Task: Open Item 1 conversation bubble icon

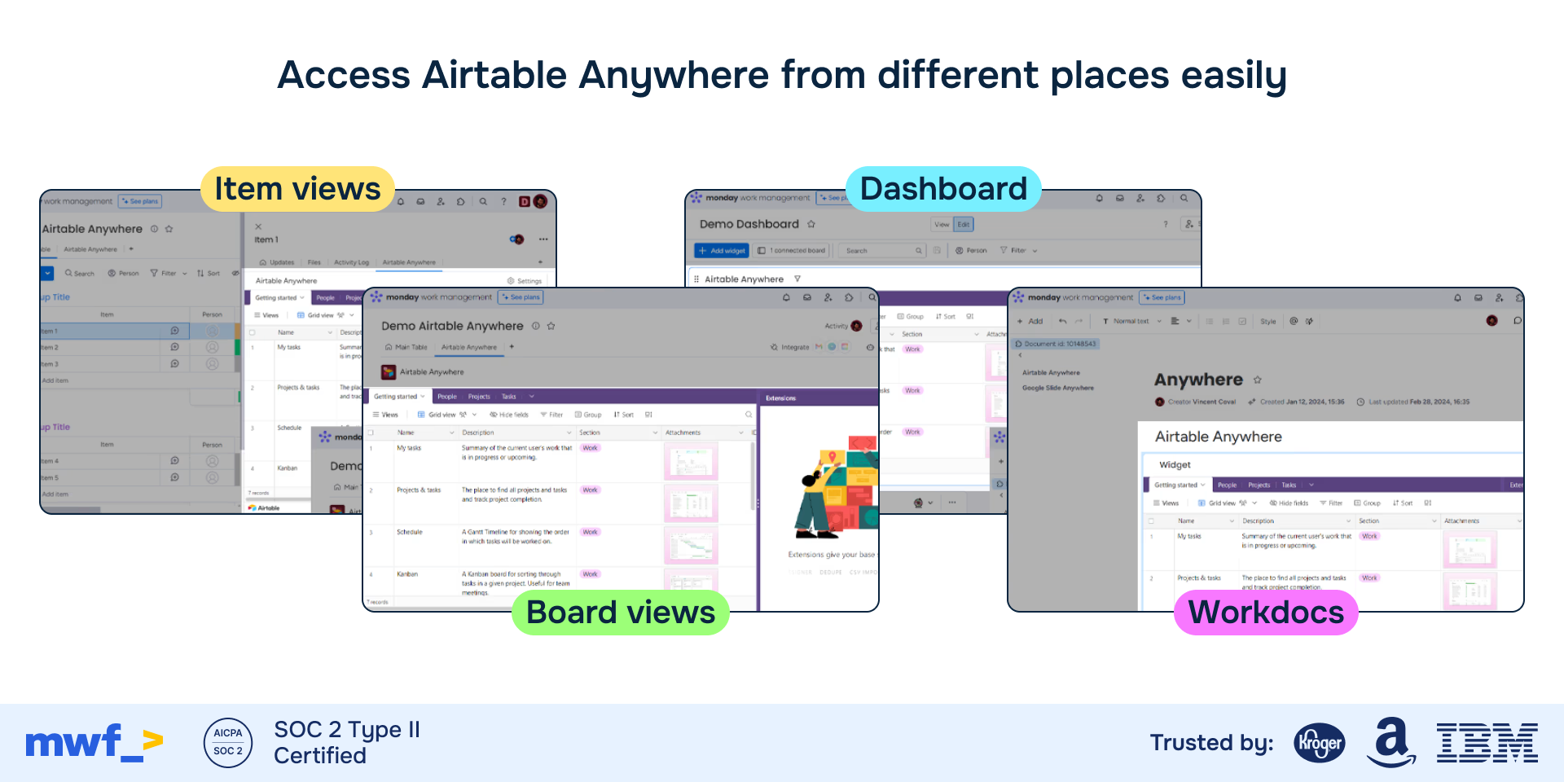Action: point(174,331)
